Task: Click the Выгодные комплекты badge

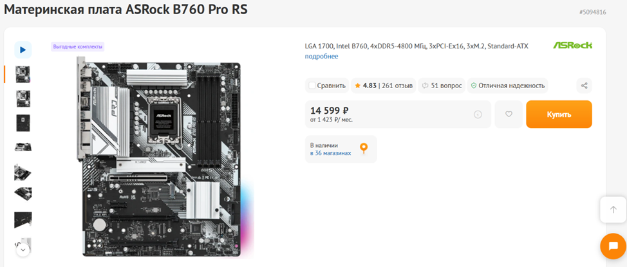Action: tap(78, 46)
